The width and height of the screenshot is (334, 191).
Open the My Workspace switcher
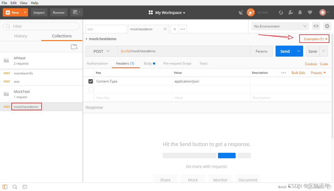(167, 13)
